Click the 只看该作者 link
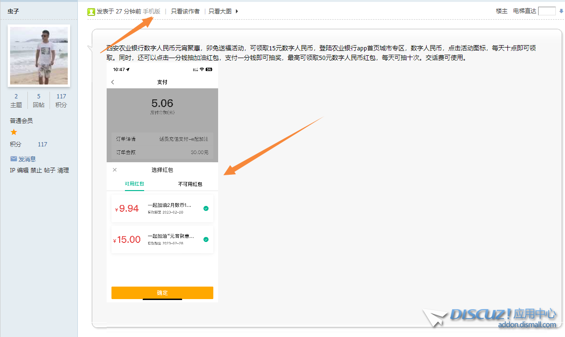This screenshot has width=565, height=337. pyautogui.click(x=185, y=12)
